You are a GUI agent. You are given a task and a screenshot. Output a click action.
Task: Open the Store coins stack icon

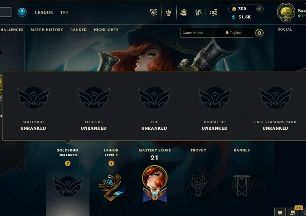point(213,12)
